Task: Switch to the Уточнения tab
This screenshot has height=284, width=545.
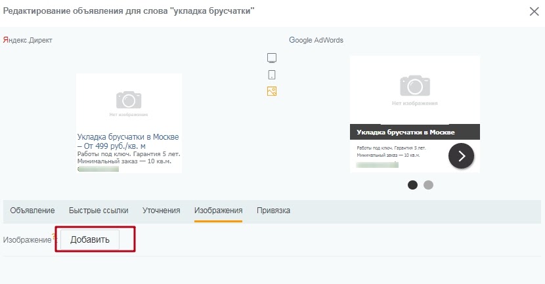Action: click(161, 211)
